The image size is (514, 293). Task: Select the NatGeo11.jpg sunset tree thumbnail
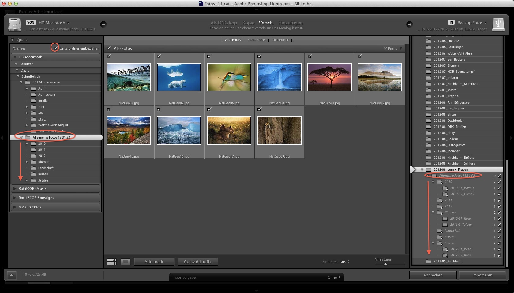(329, 77)
